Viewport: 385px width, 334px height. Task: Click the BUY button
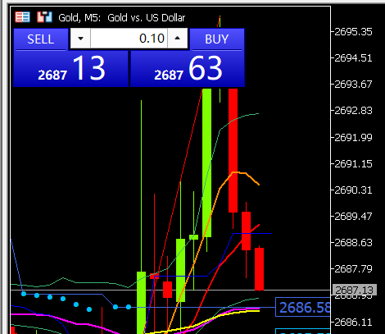217,39
